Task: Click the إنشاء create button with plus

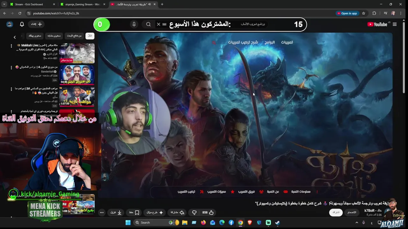Action: [x=36, y=24]
